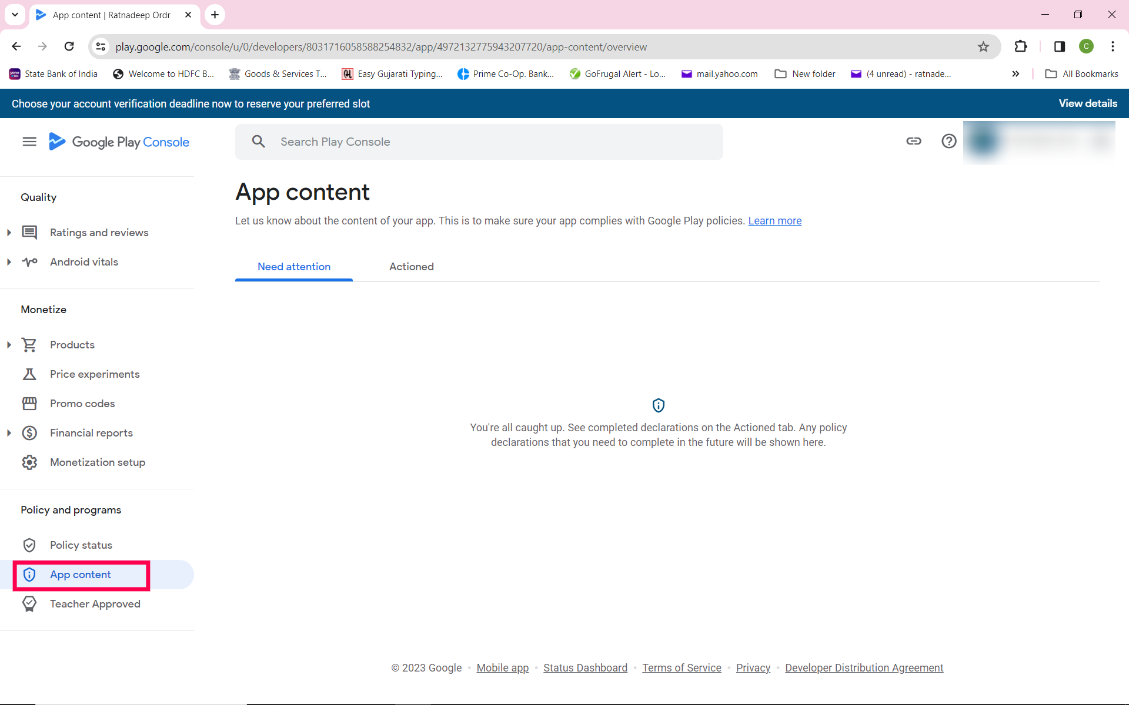This screenshot has width=1129, height=705.
Task: Expand the Products menu arrow
Action: pos(9,345)
